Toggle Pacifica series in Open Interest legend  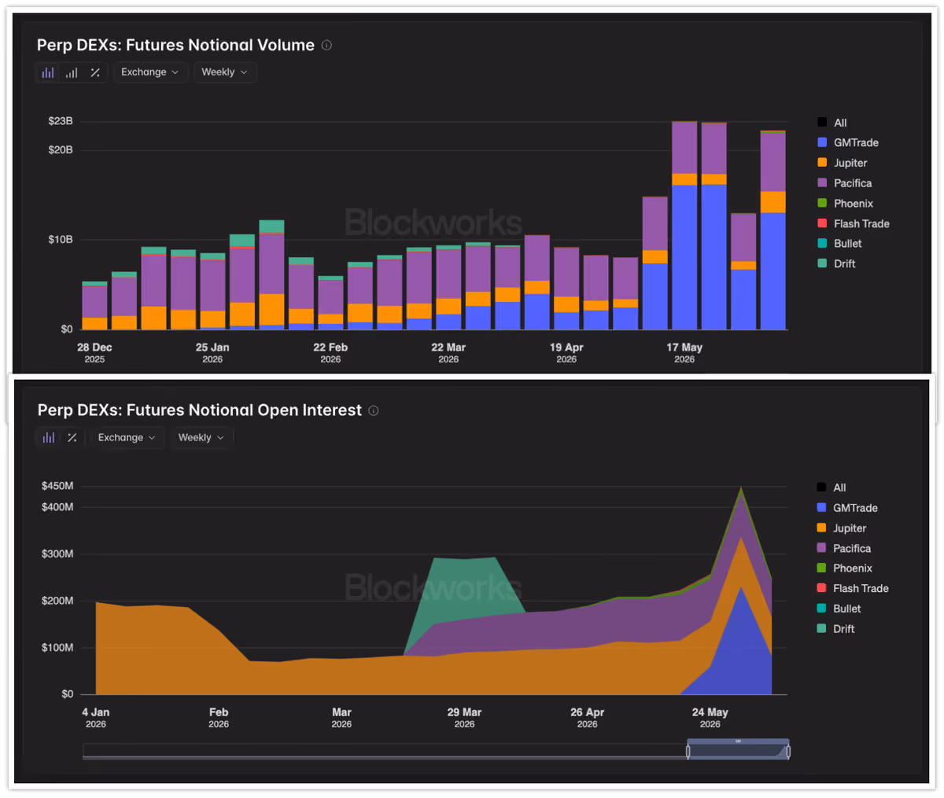[x=843, y=549]
